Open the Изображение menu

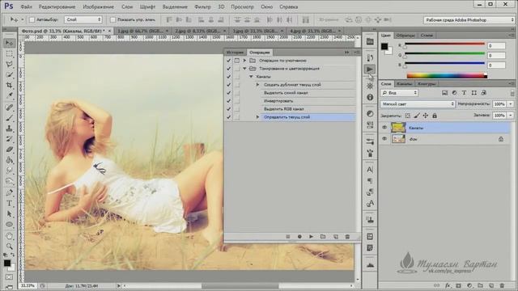click(98, 6)
